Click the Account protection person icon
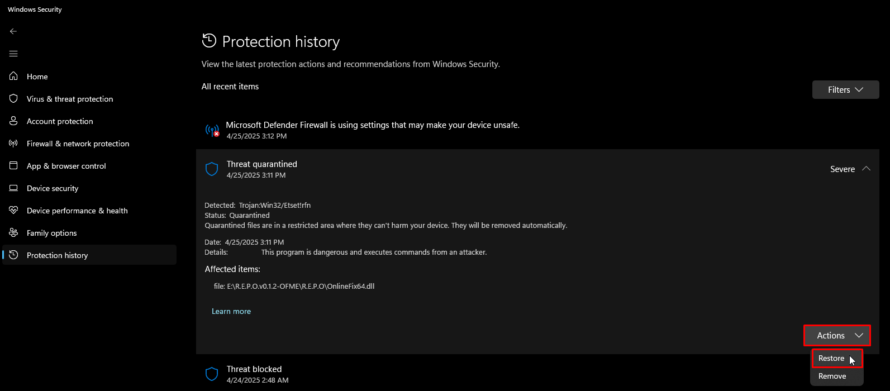 pos(14,121)
